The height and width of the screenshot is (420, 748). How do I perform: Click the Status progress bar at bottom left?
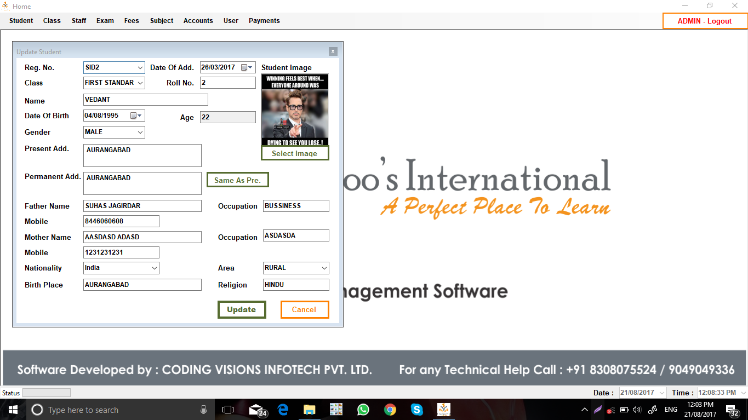tap(47, 392)
